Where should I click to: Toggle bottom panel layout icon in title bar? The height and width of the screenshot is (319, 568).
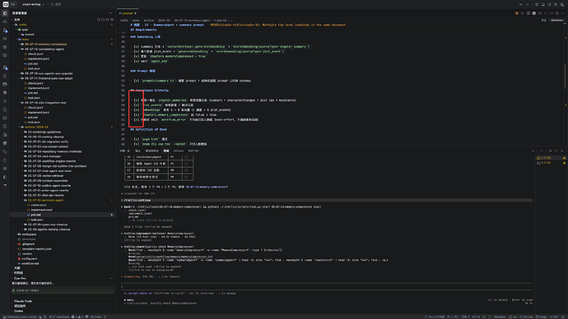pos(543,4)
